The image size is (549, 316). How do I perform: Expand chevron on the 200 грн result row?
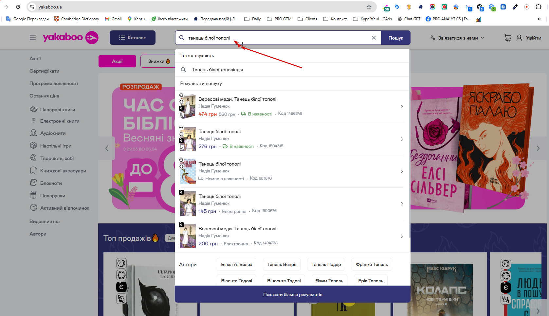[x=402, y=236]
